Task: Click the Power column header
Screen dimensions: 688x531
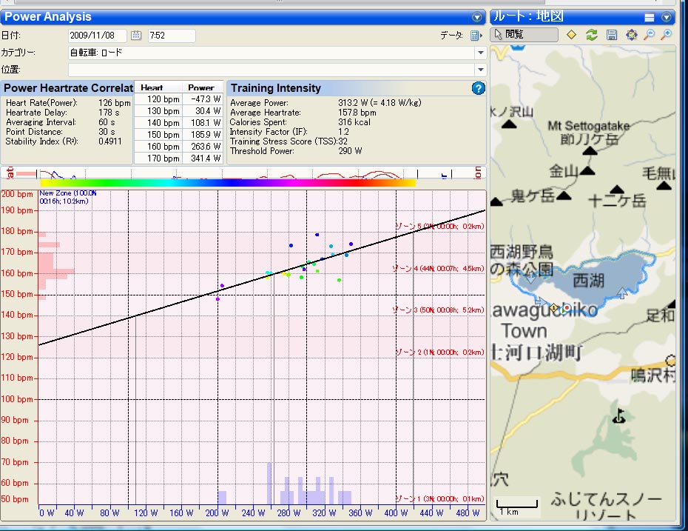Action: pos(201,87)
